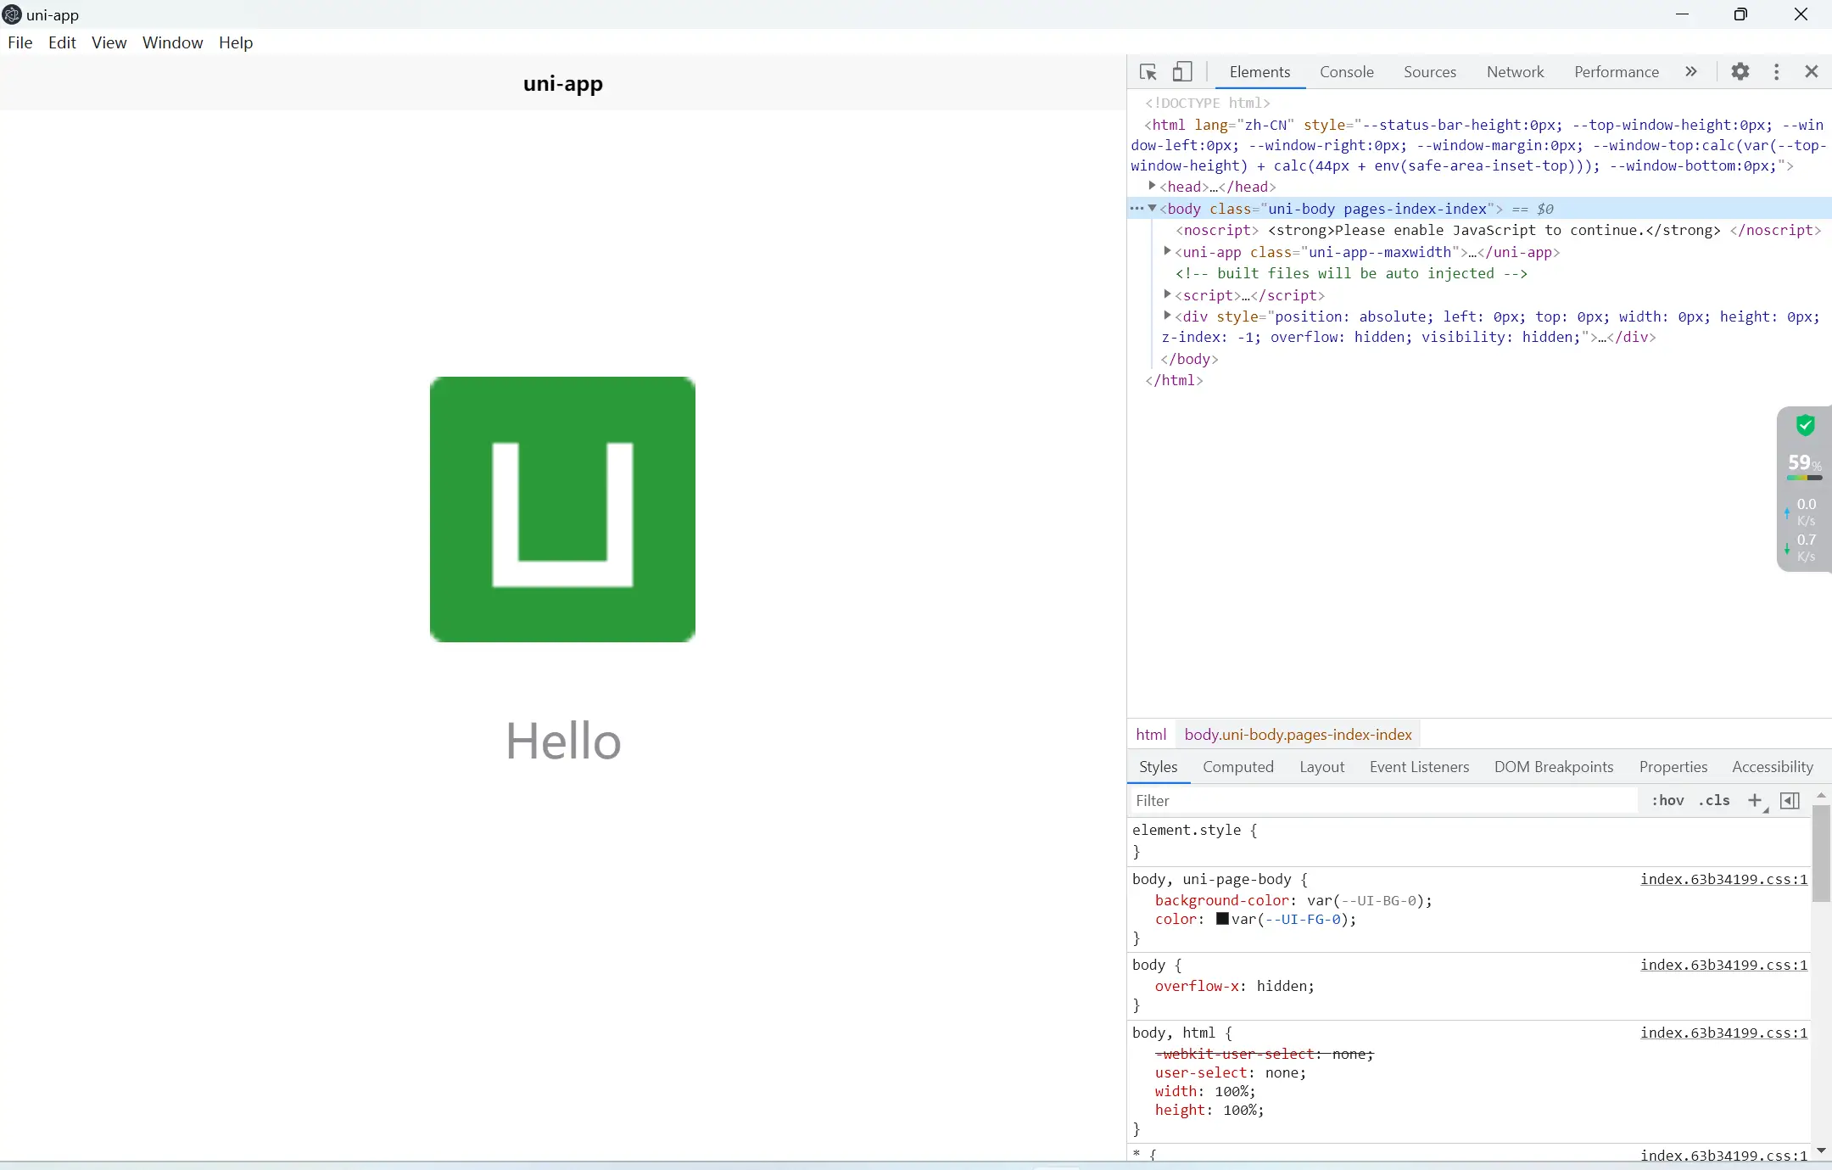Add a new style rule plus icon

click(x=1755, y=800)
